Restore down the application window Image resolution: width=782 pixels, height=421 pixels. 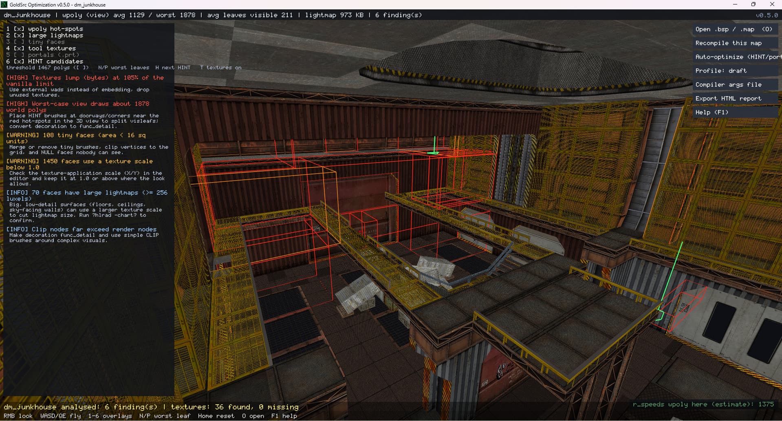[x=753, y=4]
